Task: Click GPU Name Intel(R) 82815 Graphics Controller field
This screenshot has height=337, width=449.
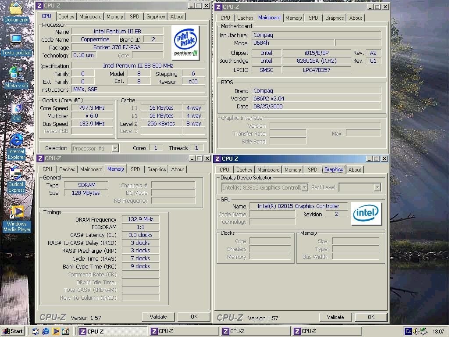Action: click(298, 206)
